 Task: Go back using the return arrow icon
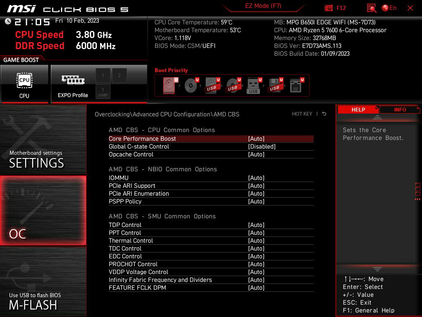(324, 114)
